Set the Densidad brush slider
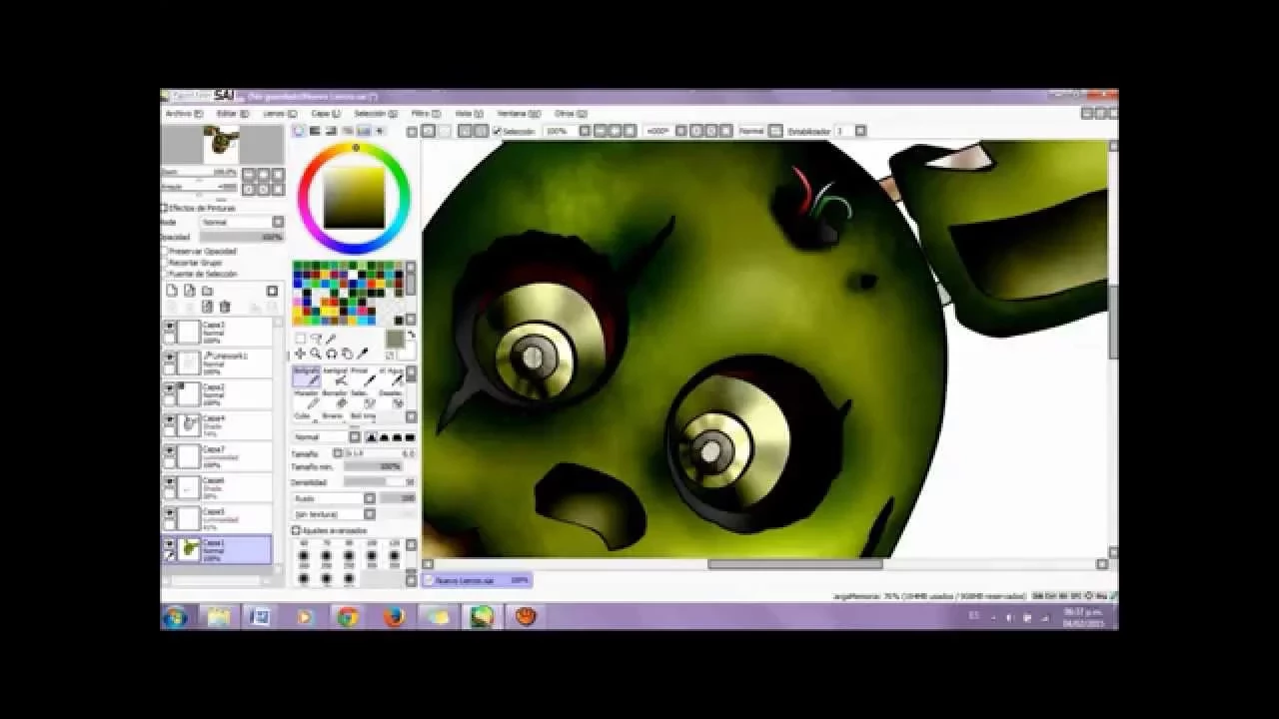Viewport: 1279px width, 719px height. (x=380, y=481)
